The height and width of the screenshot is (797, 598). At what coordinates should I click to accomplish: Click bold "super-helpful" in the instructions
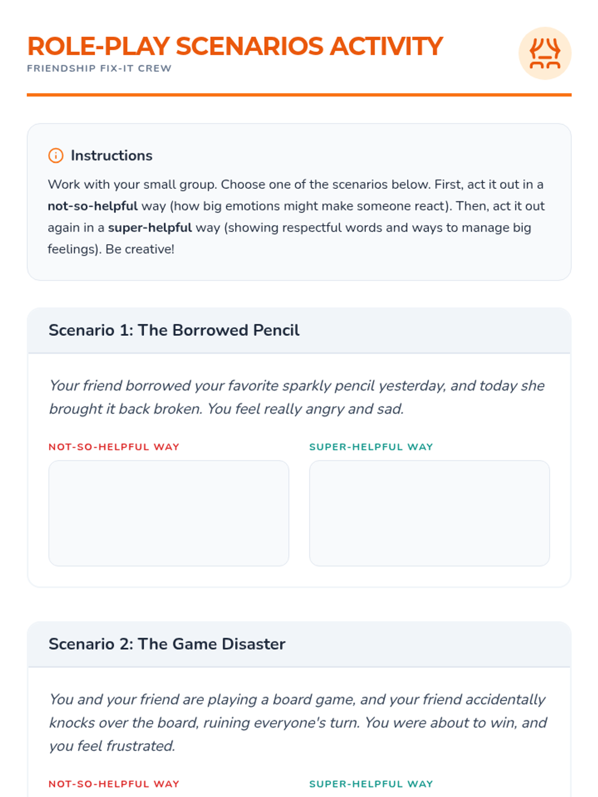149,228
